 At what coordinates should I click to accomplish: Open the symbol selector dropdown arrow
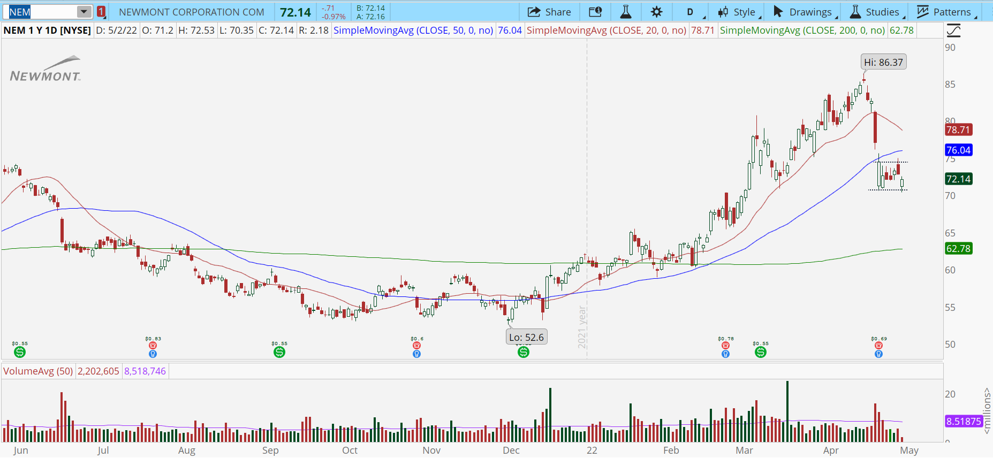pyautogui.click(x=84, y=12)
